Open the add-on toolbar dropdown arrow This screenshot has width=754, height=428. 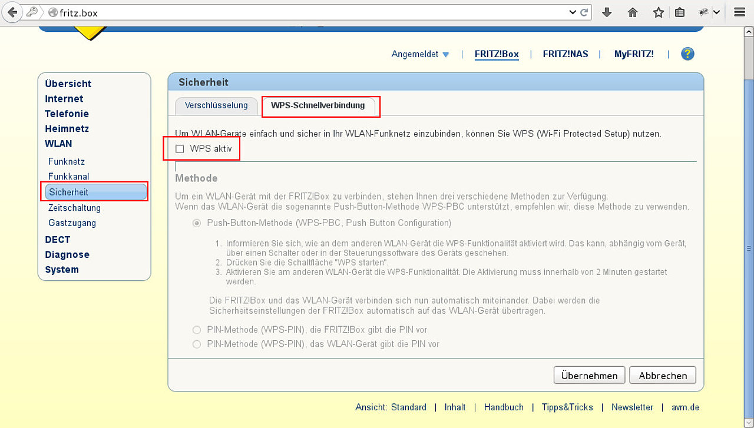tap(717, 12)
